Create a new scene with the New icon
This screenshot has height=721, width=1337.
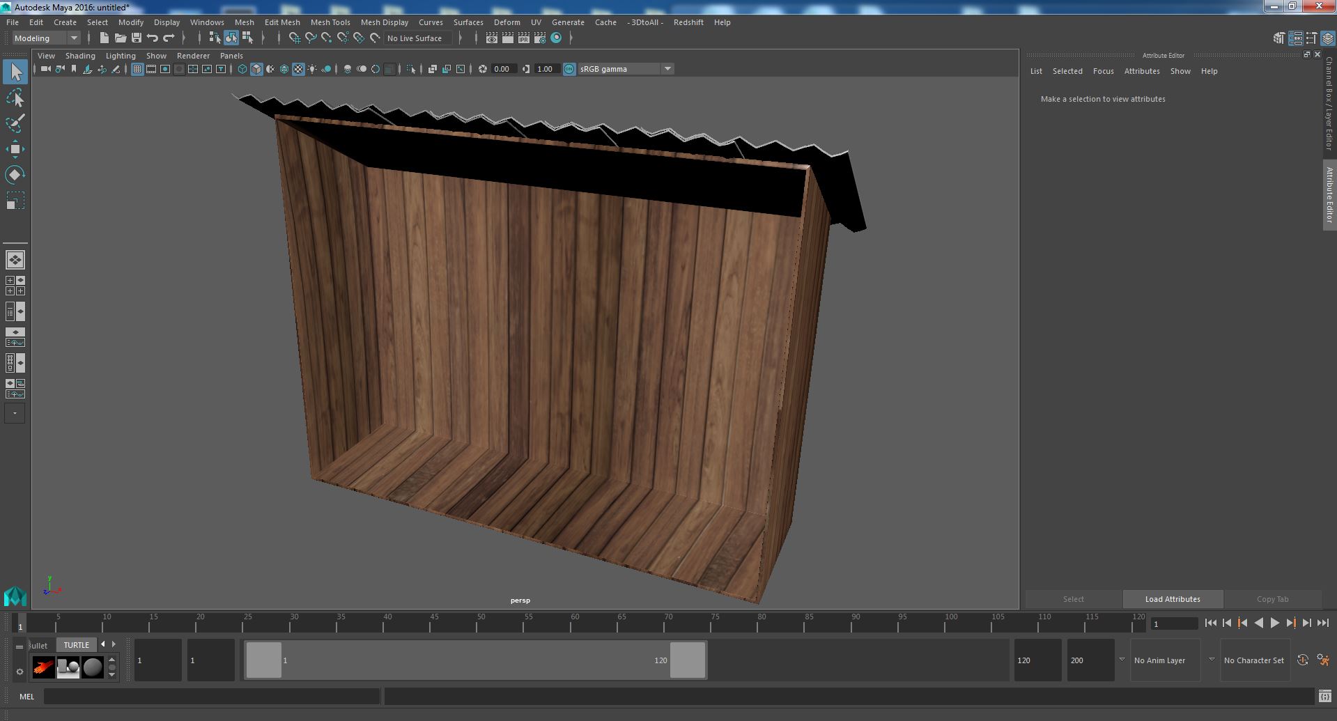[x=105, y=38]
